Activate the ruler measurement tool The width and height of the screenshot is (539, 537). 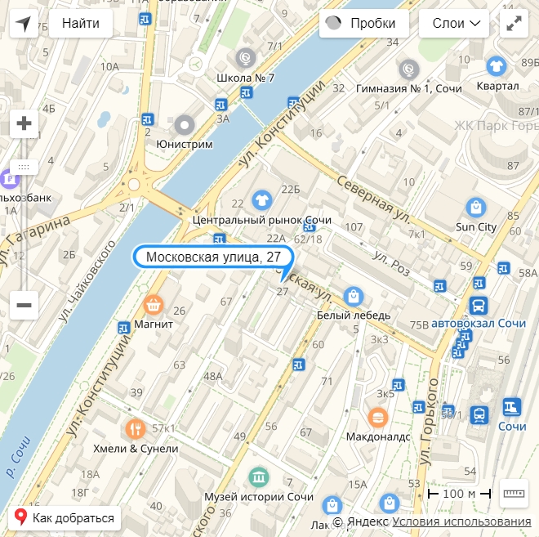point(514,494)
